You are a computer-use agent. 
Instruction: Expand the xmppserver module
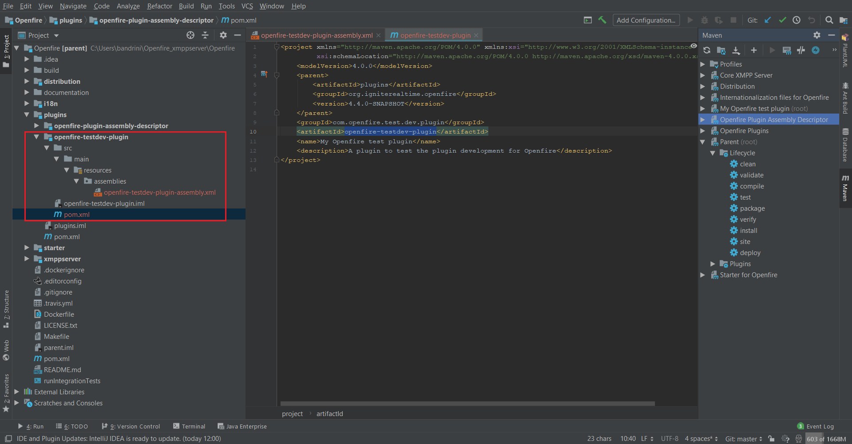(x=27, y=259)
